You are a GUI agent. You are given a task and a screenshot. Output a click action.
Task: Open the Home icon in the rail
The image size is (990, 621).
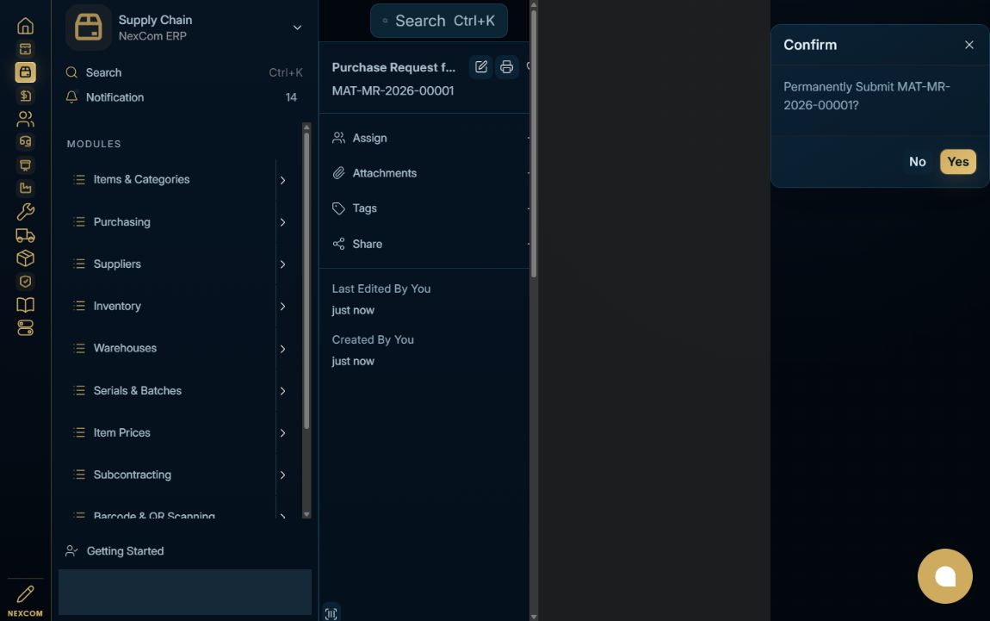[x=25, y=26]
